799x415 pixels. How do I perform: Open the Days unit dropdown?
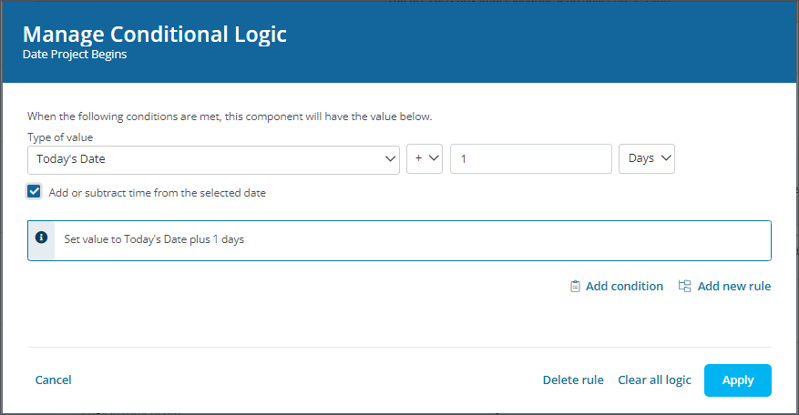tap(647, 159)
